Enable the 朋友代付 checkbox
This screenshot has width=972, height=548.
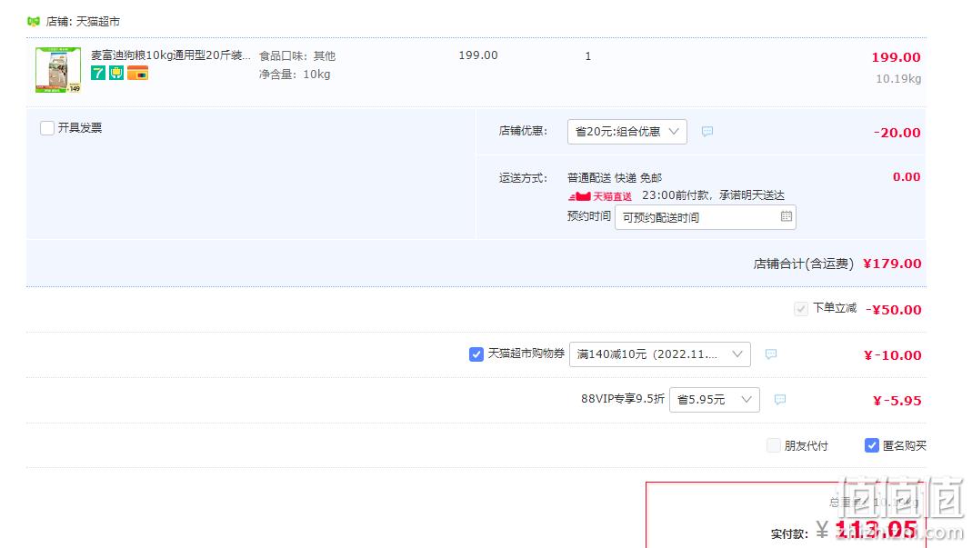773,445
